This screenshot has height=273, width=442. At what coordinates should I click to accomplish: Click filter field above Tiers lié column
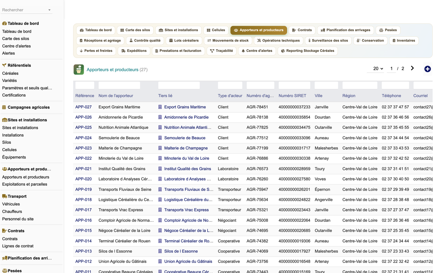tap(179, 85)
